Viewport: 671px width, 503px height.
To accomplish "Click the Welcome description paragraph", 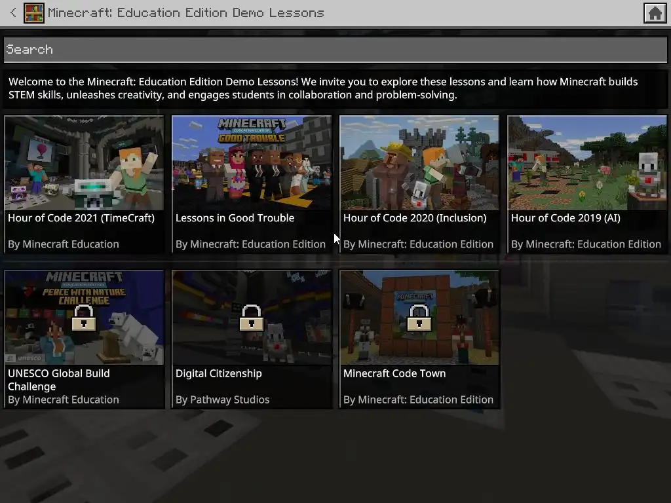I will point(323,88).
